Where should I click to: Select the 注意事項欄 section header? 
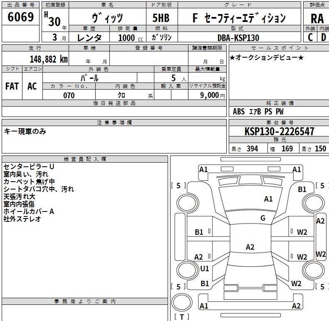(114, 123)
